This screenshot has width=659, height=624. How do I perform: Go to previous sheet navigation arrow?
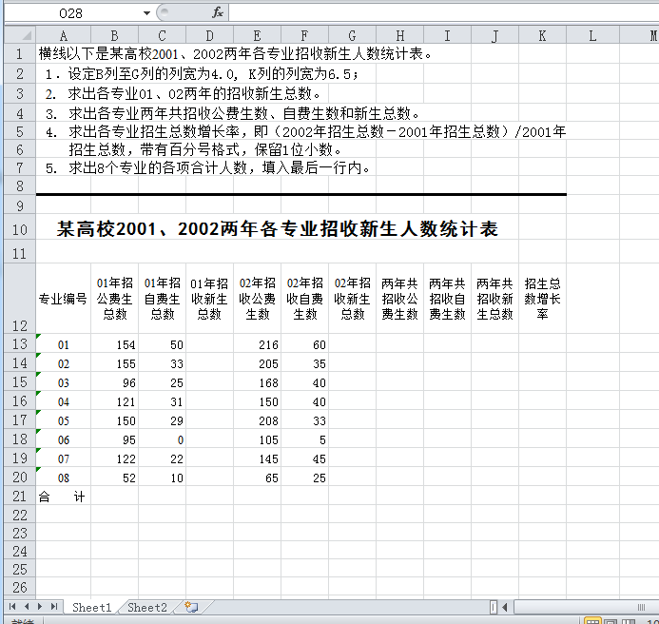click(x=27, y=606)
